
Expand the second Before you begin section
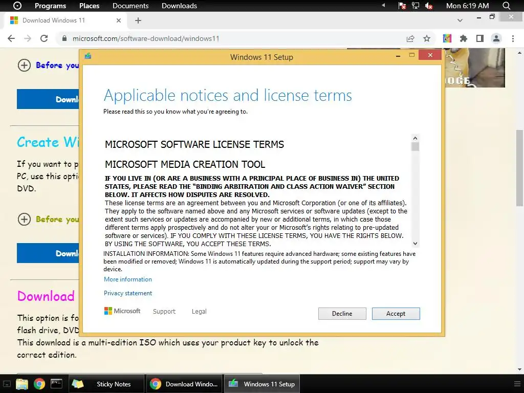[24, 219]
